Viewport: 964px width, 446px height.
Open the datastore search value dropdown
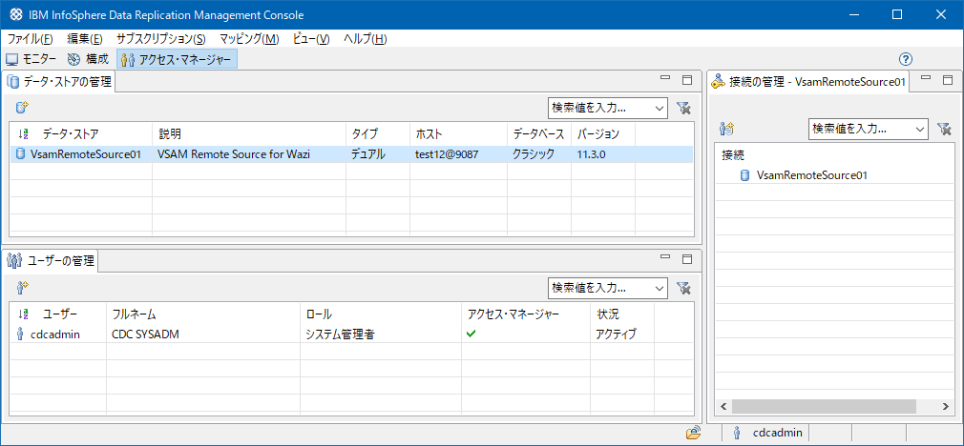pyautogui.click(x=660, y=108)
